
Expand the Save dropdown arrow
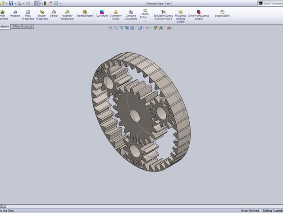pos(15,4)
